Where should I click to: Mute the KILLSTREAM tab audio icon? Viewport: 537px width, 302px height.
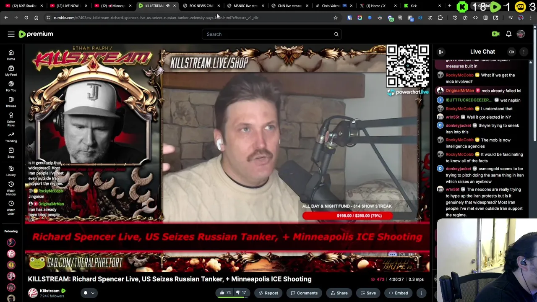pos(168,6)
